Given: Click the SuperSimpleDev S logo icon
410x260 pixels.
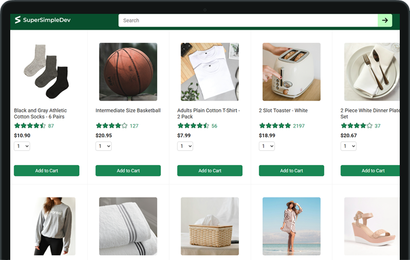Looking at the screenshot, I should point(17,20).
